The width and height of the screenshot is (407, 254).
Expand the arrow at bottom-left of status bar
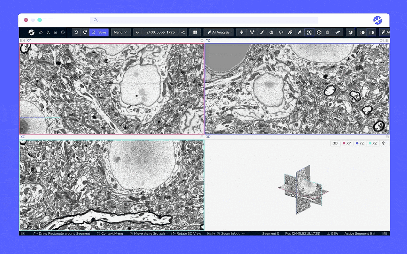23,233
